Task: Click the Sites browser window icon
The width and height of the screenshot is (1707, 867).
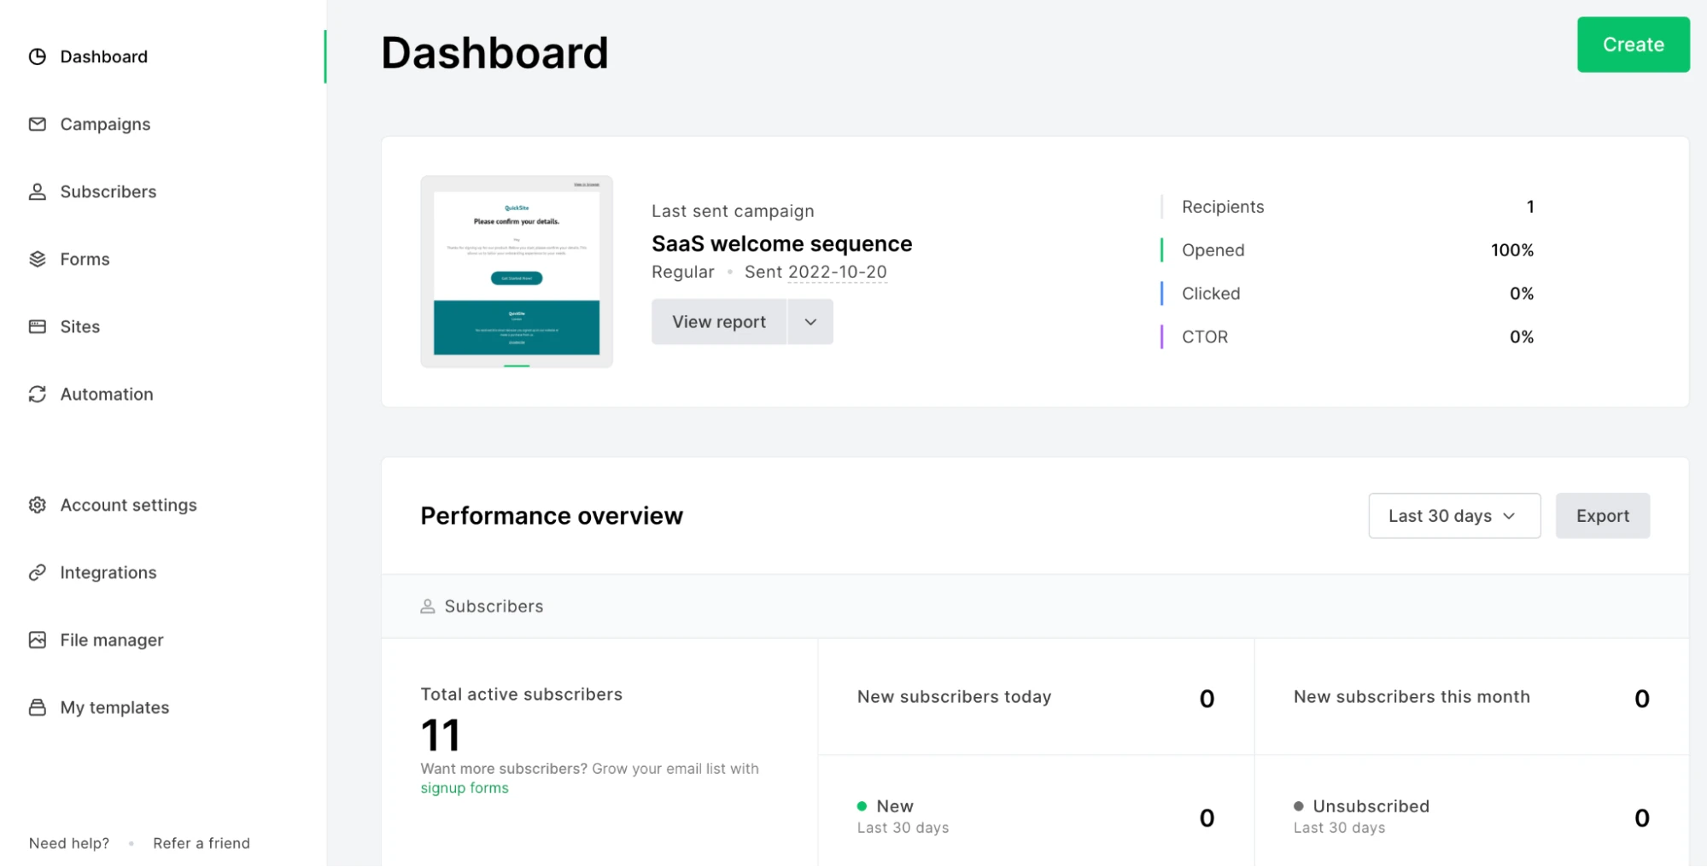Action: click(37, 326)
